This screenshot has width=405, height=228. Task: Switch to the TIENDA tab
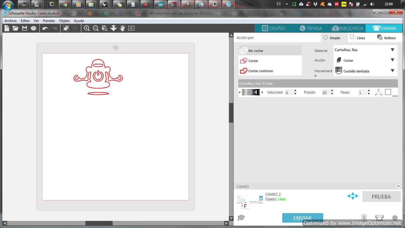310,28
